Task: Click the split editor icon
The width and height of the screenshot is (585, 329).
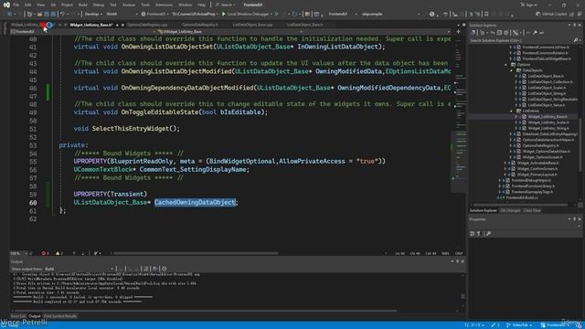Action: point(459,32)
